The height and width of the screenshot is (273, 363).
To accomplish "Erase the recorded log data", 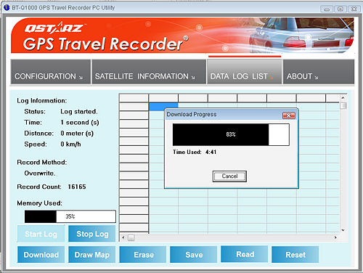I will tap(143, 255).
